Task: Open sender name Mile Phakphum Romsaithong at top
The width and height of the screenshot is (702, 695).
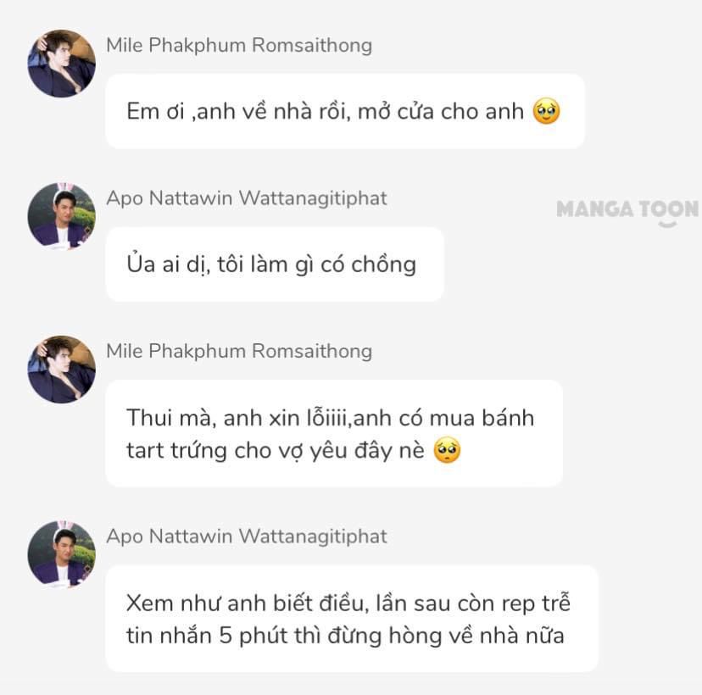Action: coord(239,45)
